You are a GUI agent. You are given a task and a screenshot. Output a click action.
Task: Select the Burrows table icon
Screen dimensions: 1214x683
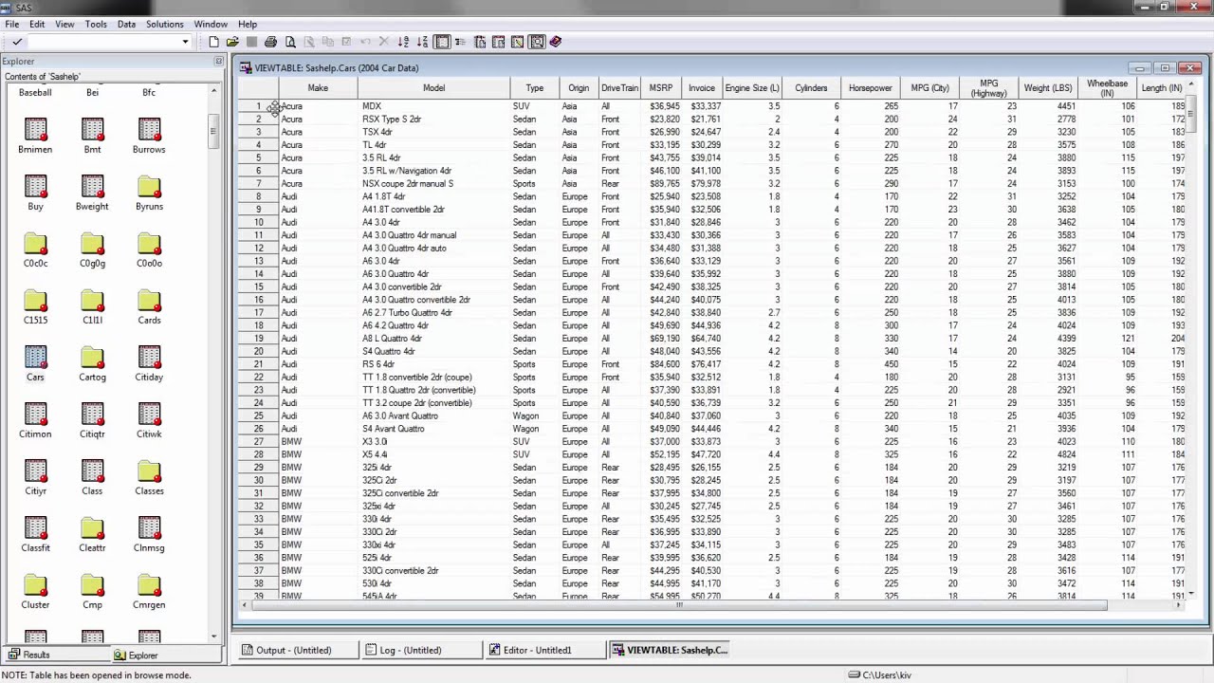(x=149, y=130)
